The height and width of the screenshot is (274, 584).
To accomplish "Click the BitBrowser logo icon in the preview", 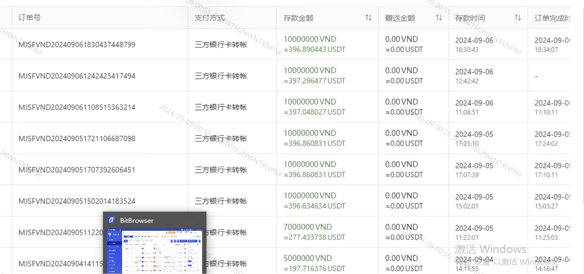I will coord(111,220).
